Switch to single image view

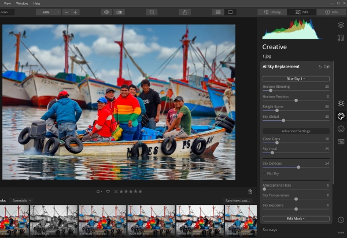click(x=230, y=12)
